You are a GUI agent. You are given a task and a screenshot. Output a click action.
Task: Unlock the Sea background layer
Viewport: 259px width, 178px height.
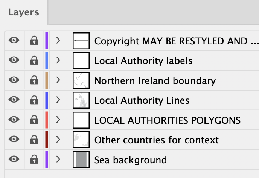point(34,159)
